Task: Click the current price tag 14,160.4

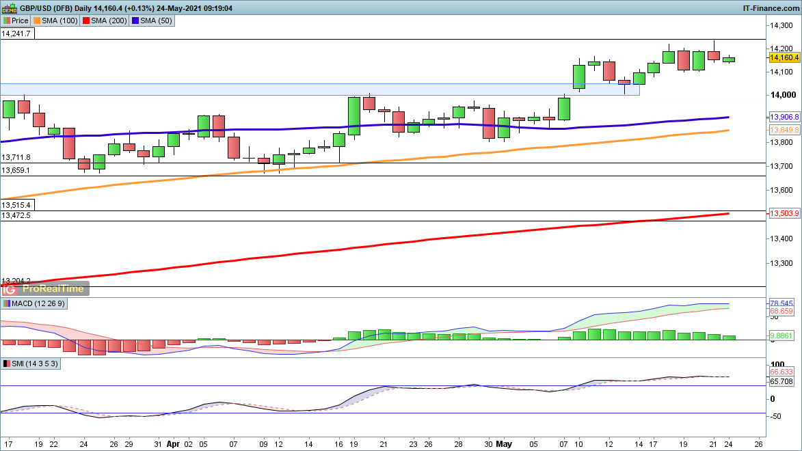Action: (784, 58)
